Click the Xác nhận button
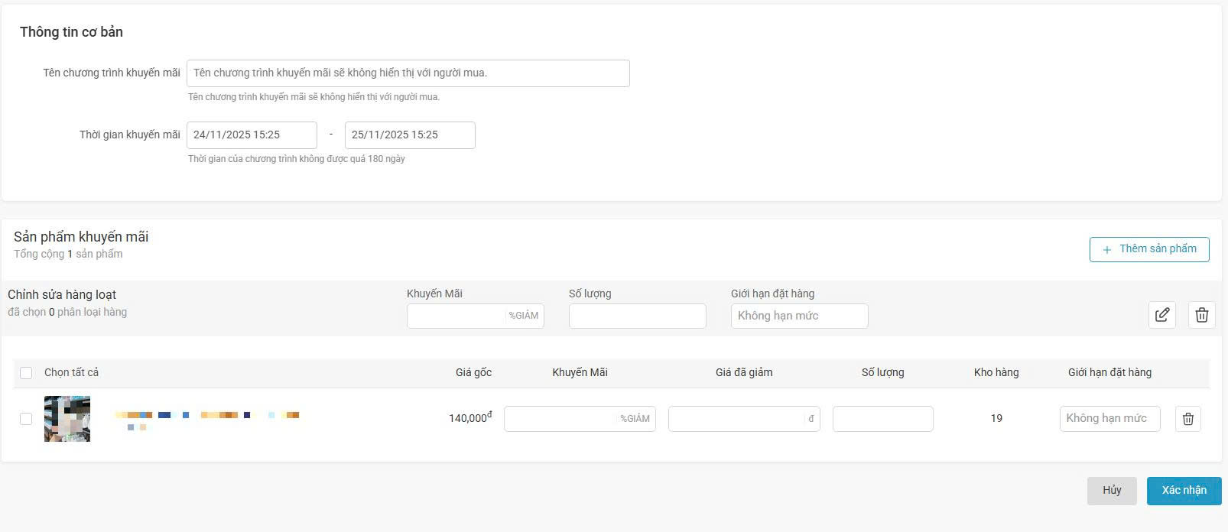Screen dimensions: 1228x532 (1184, 491)
